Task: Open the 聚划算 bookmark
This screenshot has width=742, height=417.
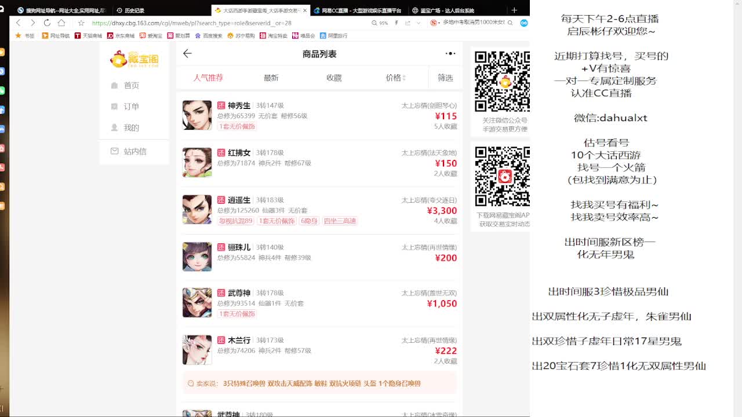Action: tap(179, 35)
